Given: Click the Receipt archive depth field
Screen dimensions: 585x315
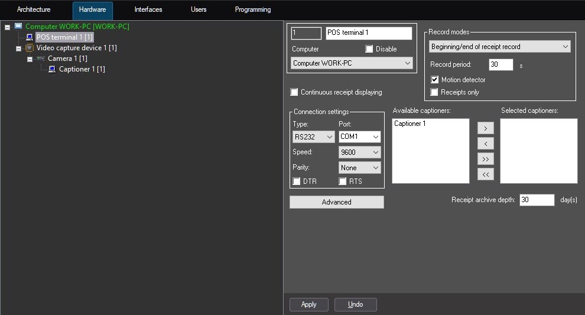Looking at the screenshot, I should tap(537, 200).
